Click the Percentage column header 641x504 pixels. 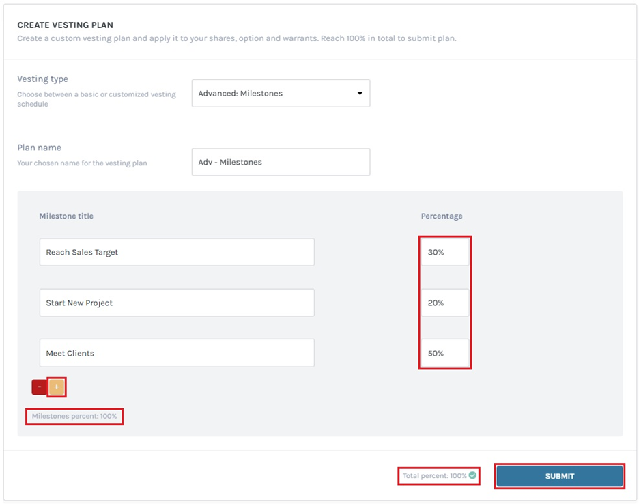[442, 216]
